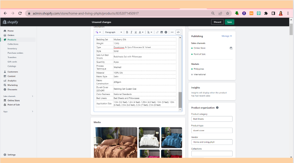
Task: Go forward in the browser
Action: [12, 13]
